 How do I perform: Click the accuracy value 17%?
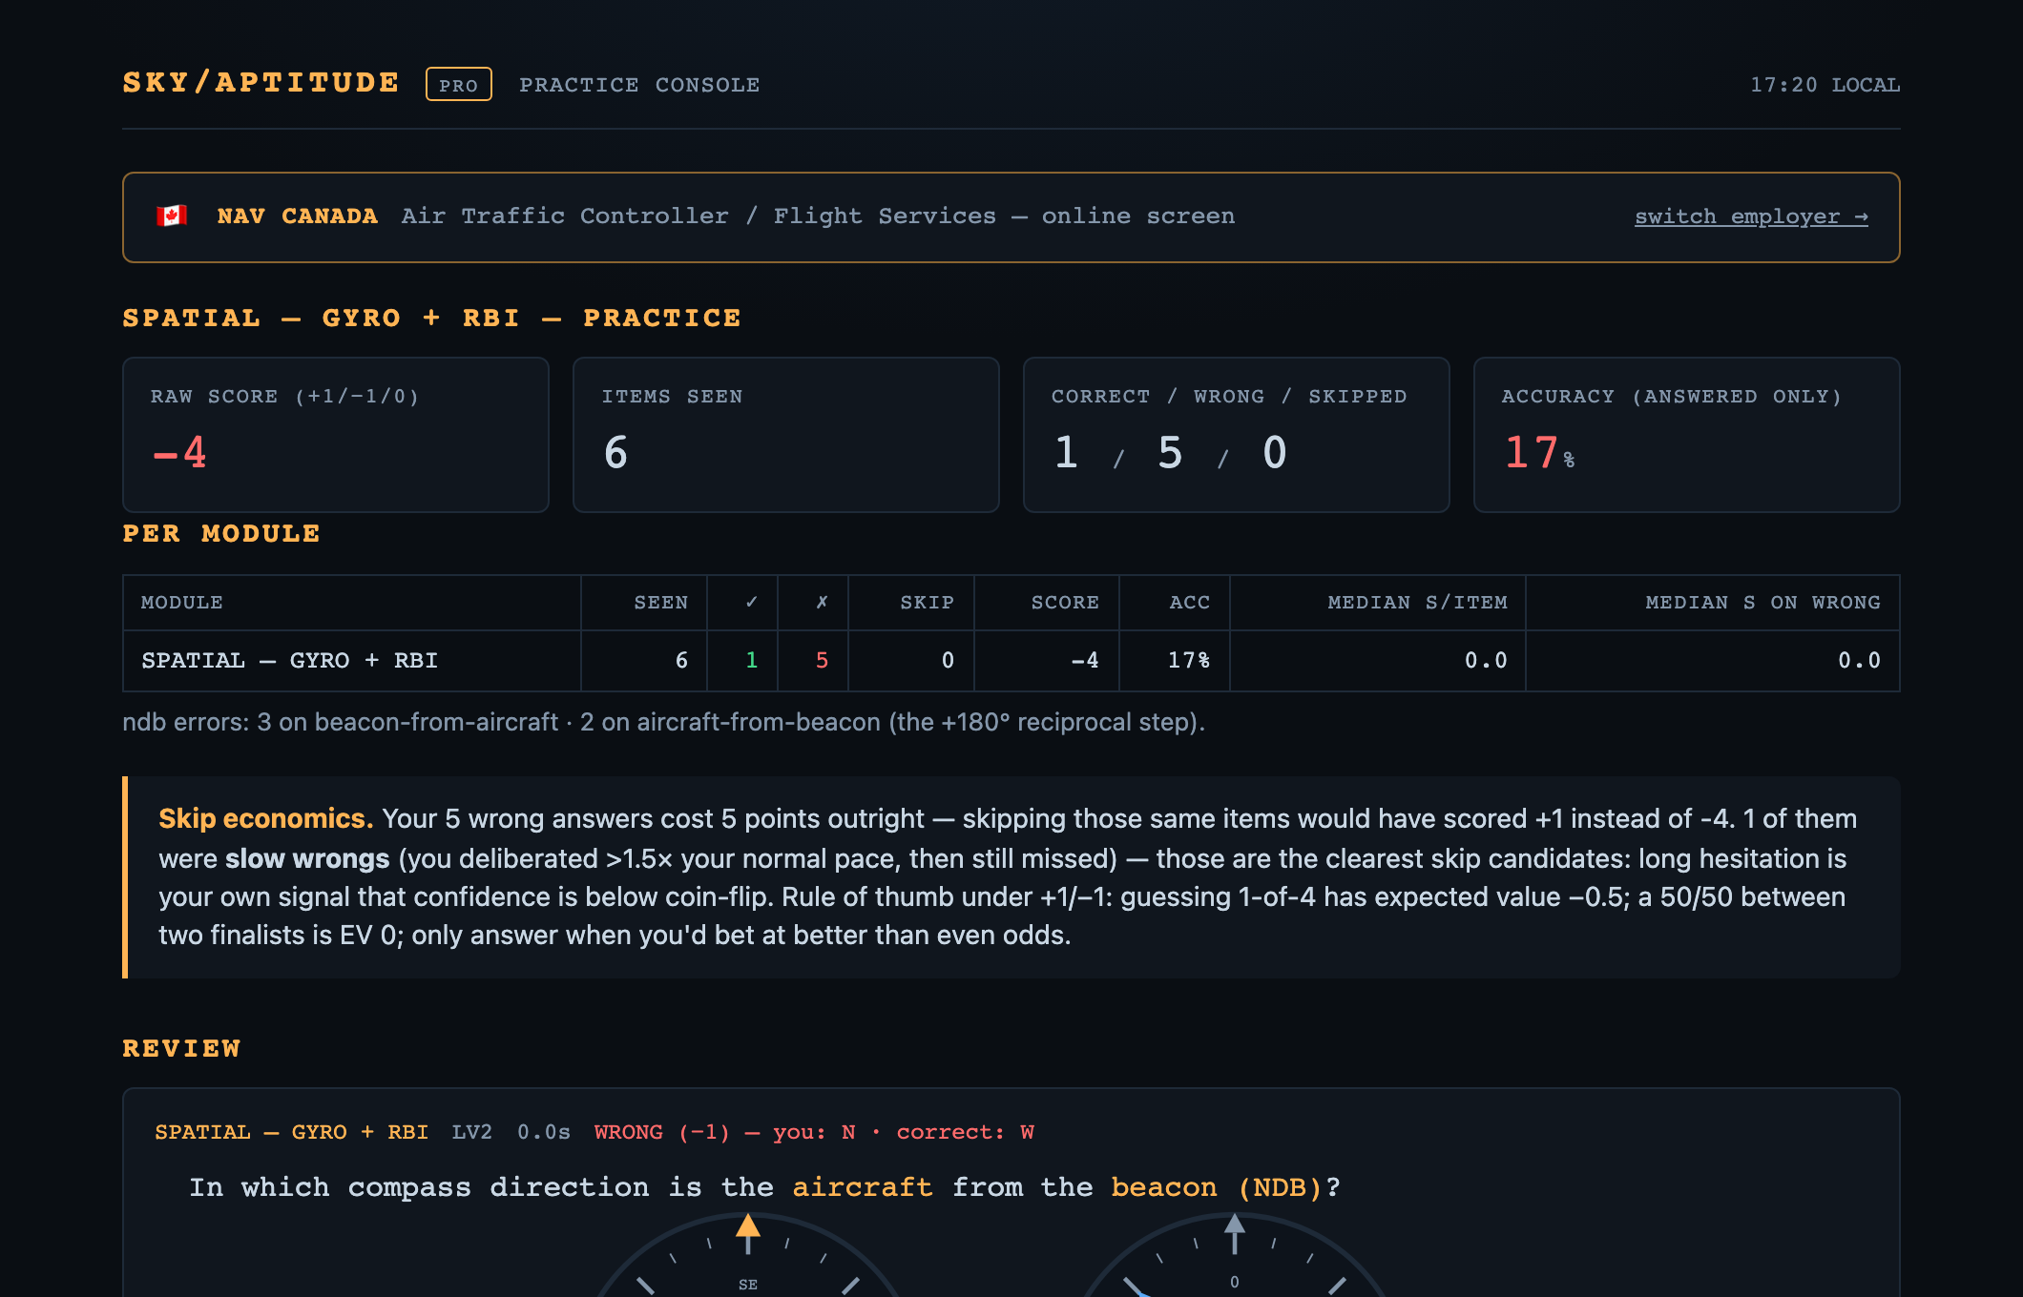pyautogui.click(x=1538, y=452)
